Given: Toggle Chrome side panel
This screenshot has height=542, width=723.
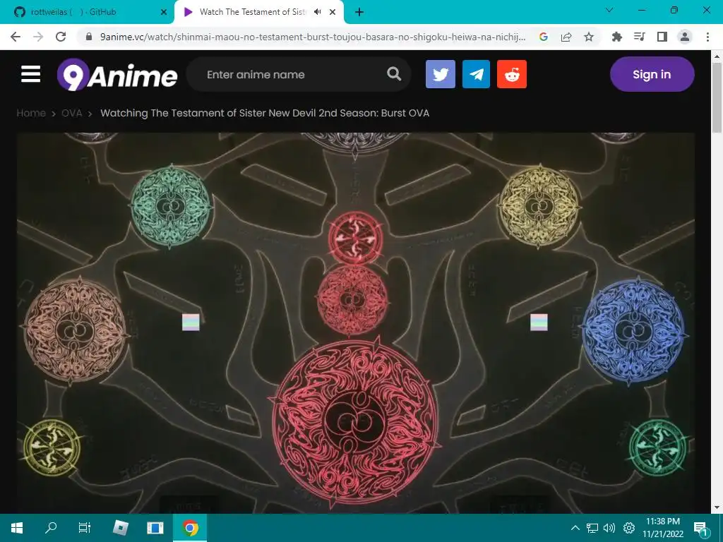Looking at the screenshot, I should tap(662, 37).
